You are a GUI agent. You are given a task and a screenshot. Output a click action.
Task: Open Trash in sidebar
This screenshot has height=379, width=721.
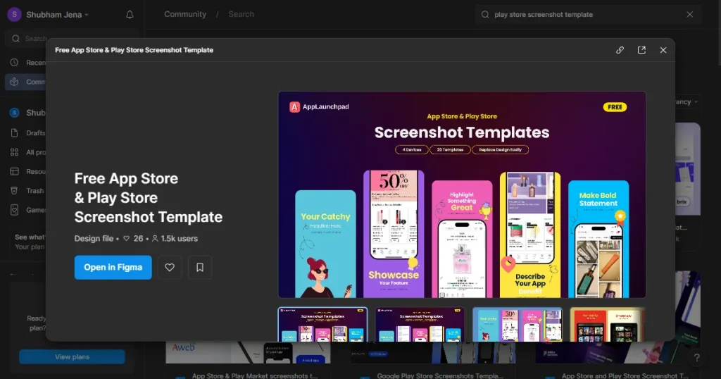(x=26, y=190)
